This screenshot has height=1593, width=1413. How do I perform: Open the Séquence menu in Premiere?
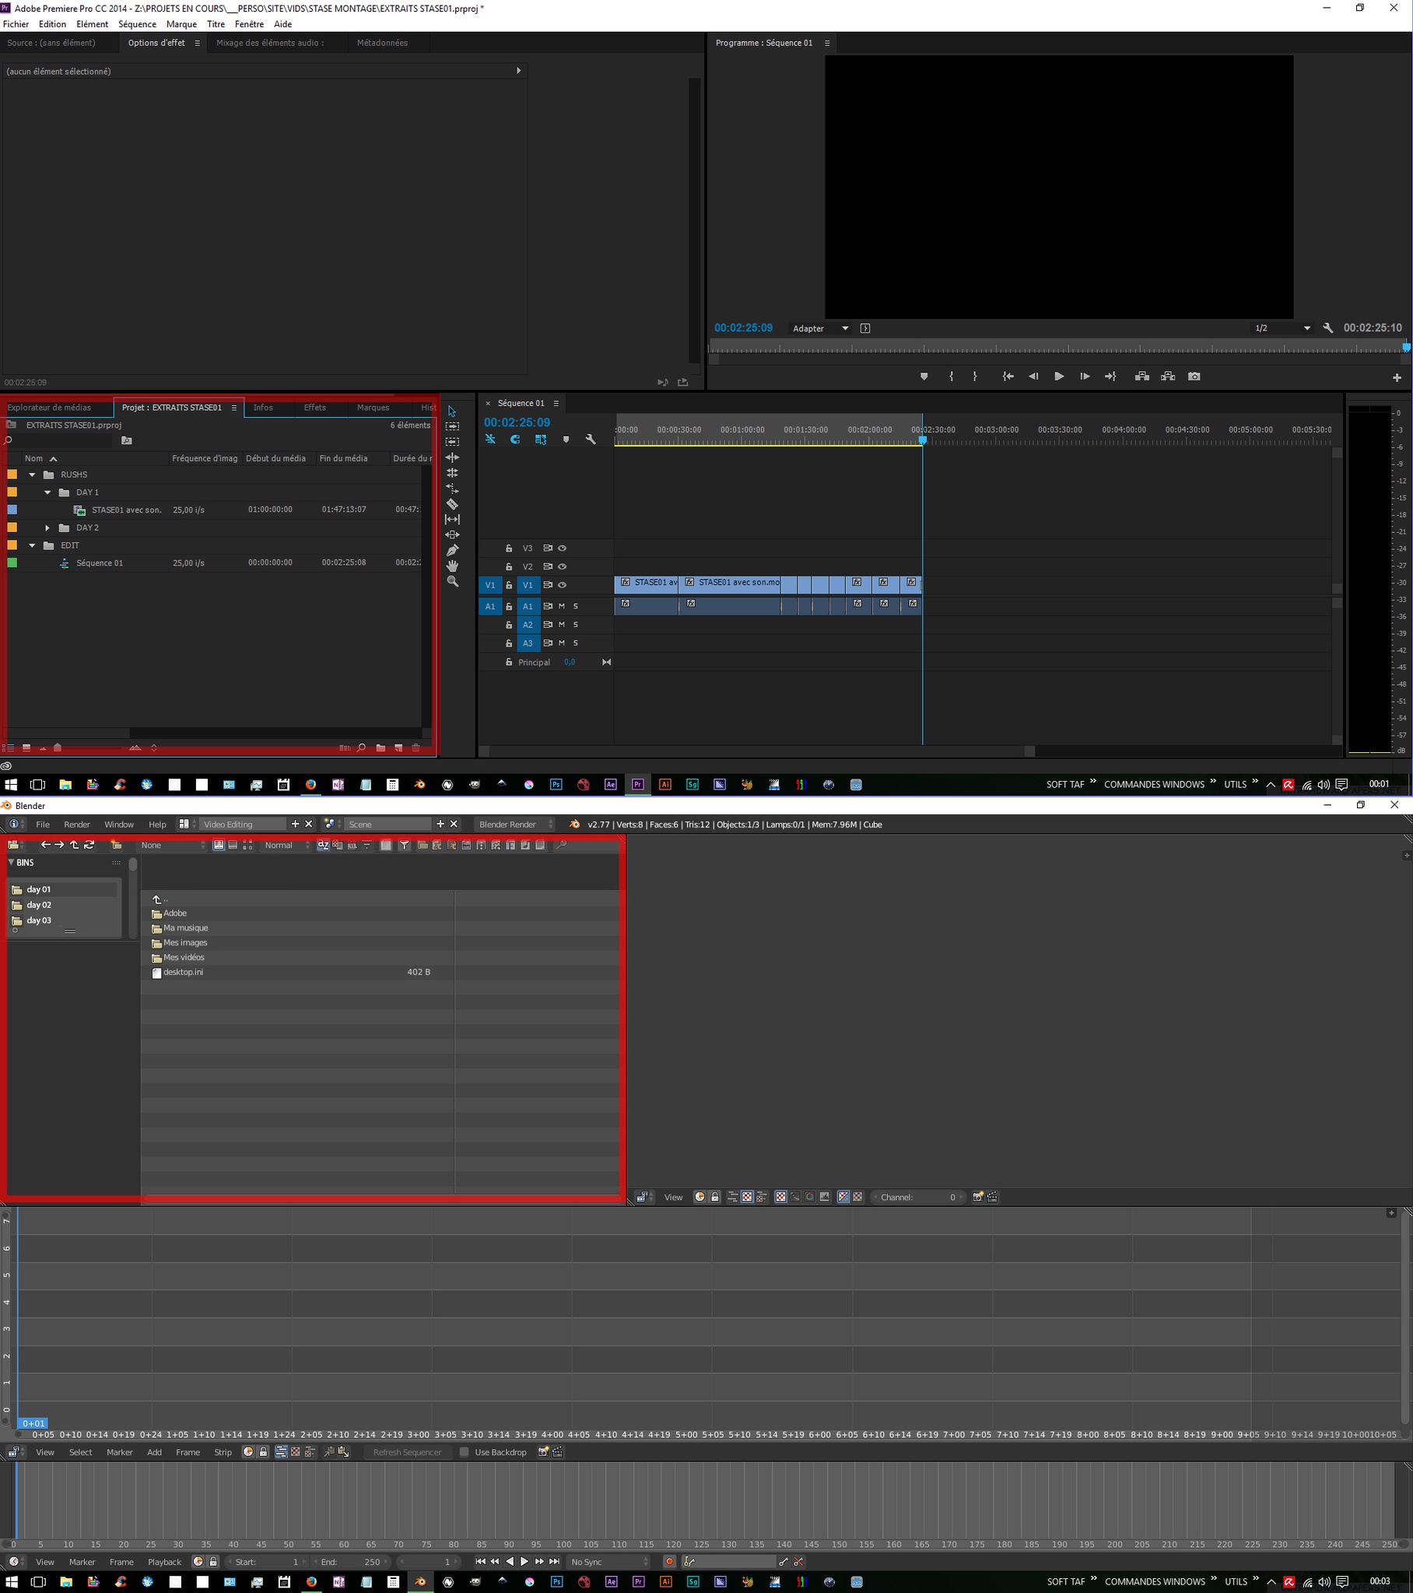point(137,24)
